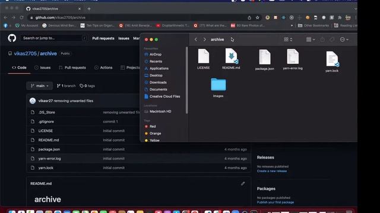Viewport: 380px width, 213px height.
Task: Open Other Bookmarks folder
Action: pyautogui.click(x=313, y=25)
